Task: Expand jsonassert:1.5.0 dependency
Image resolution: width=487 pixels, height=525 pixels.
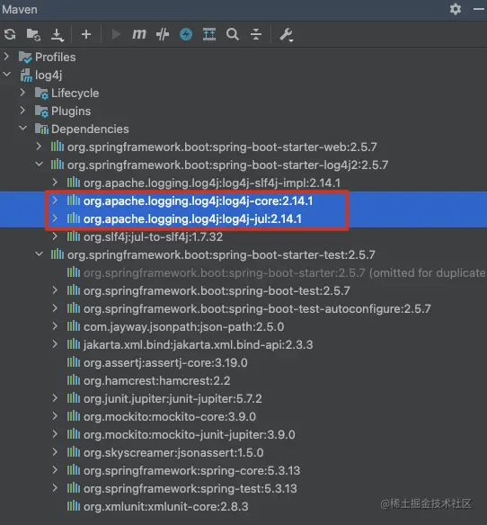Action: [55, 452]
